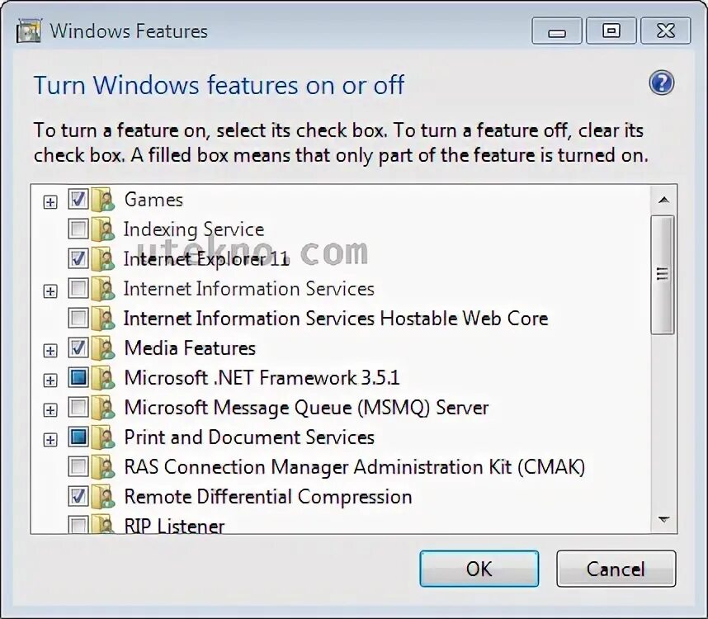Toggle the Microsoft .NET Framework 3.5.1 checkbox
Screen dimensions: 708x619
[78, 378]
